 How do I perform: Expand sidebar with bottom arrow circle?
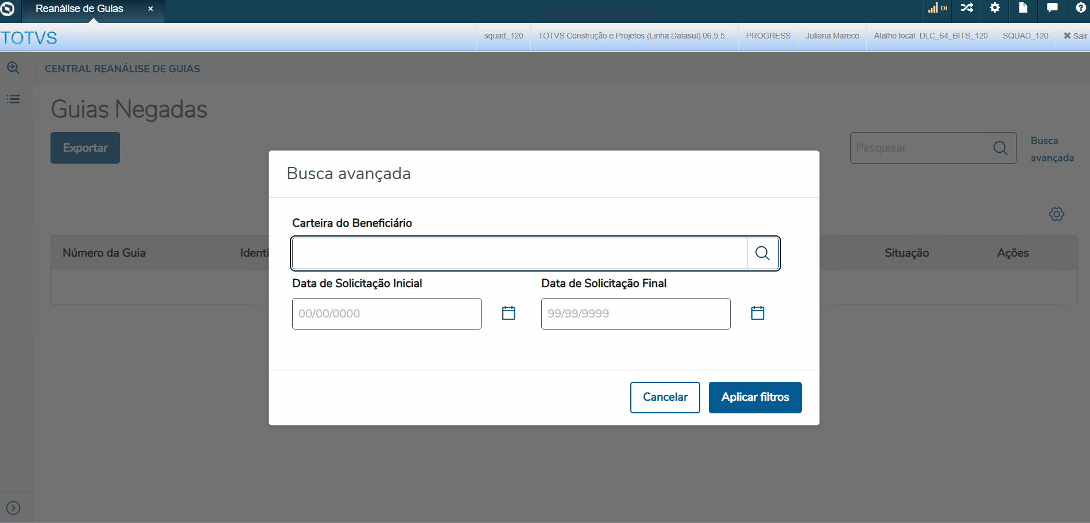coord(13,508)
